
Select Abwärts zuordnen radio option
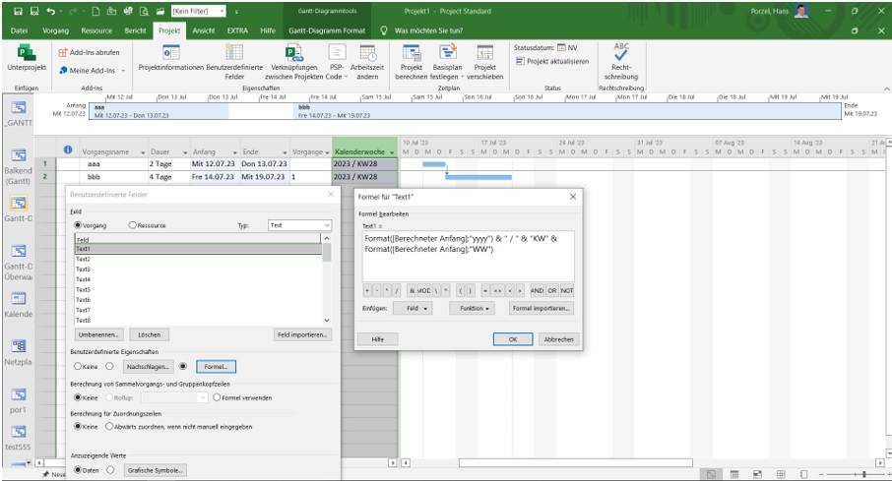tap(109, 427)
